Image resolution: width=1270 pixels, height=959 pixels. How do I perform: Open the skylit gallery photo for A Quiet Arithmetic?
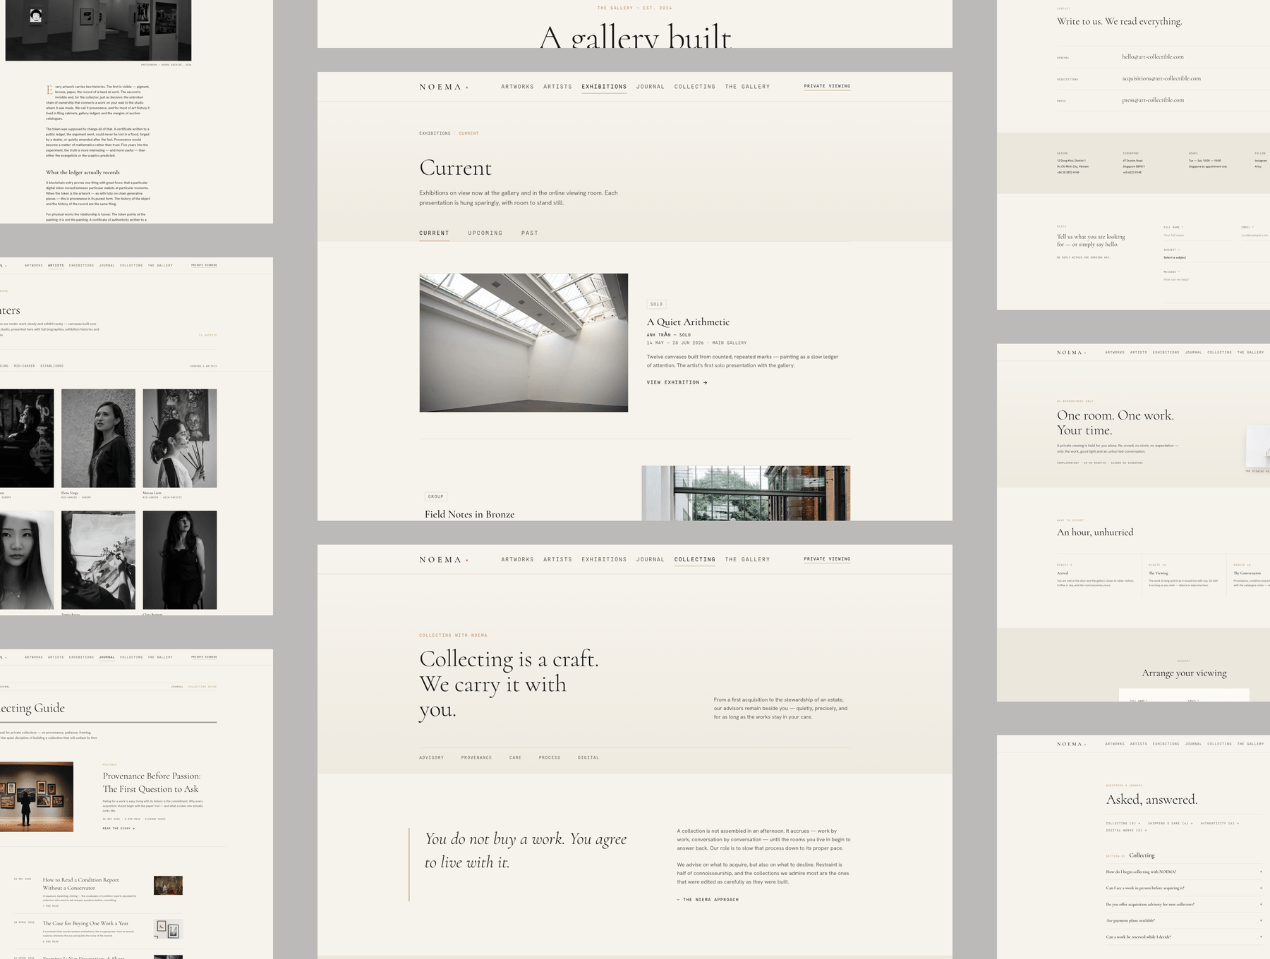(x=524, y=343)
